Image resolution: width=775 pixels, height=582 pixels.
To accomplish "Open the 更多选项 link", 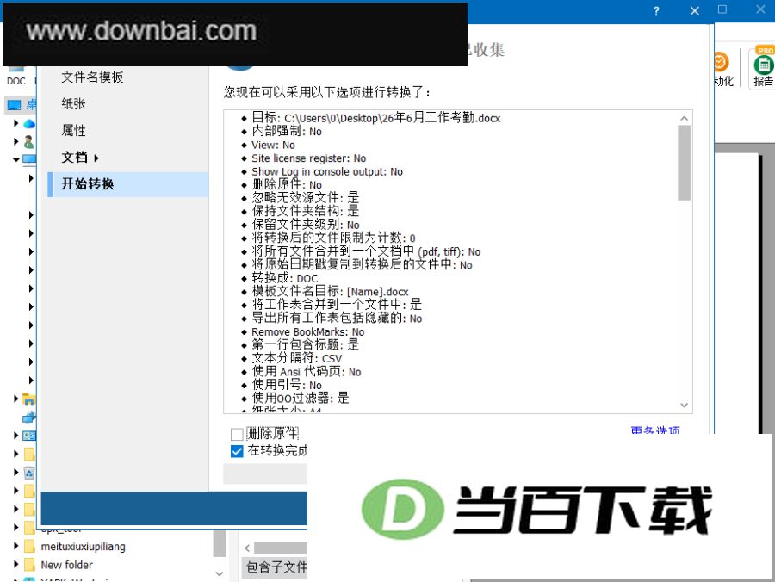I will coord(655,430).
